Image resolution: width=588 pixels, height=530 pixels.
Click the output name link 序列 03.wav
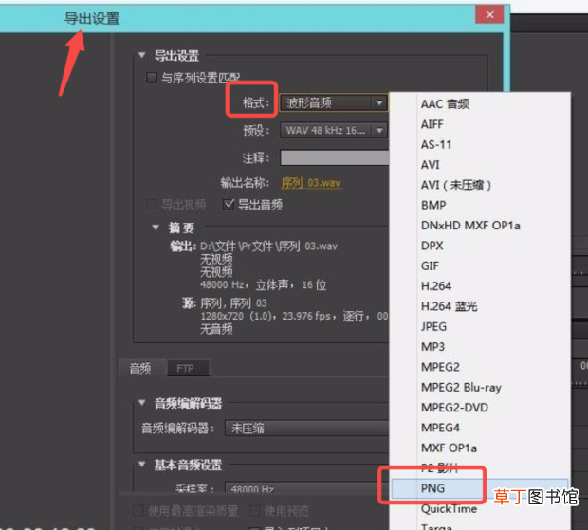point(311,183)
